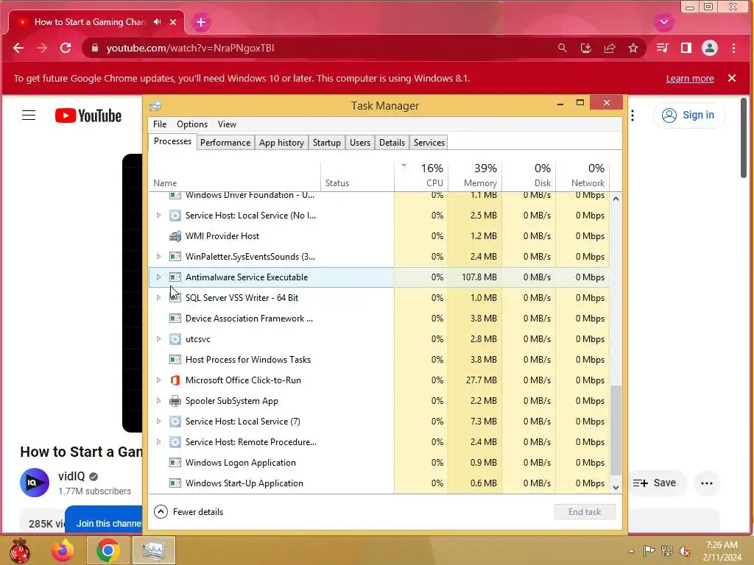This screenshot has width=754, height=565.
Task: Click the Start button ornament icon
Action: tap(20, 550)
